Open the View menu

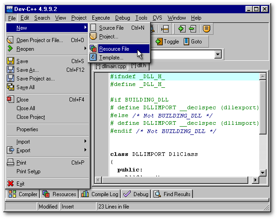pos(60,18)
